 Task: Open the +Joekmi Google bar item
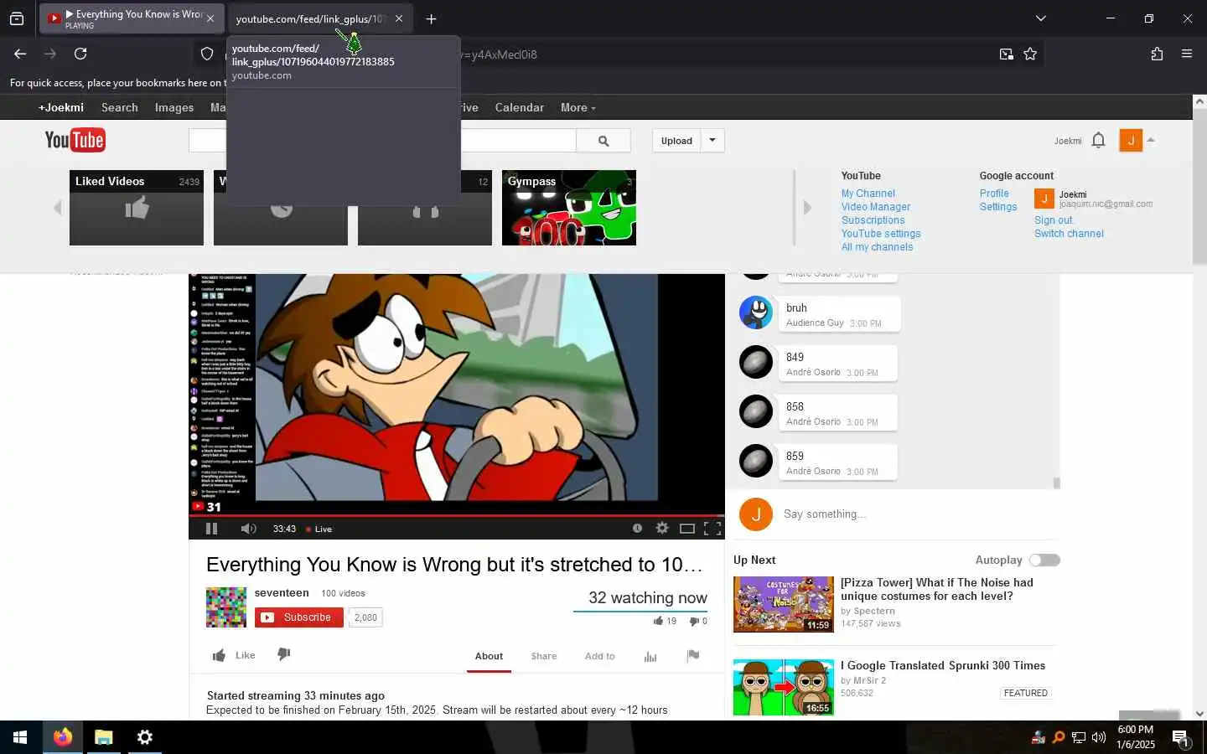pos(61,107)
